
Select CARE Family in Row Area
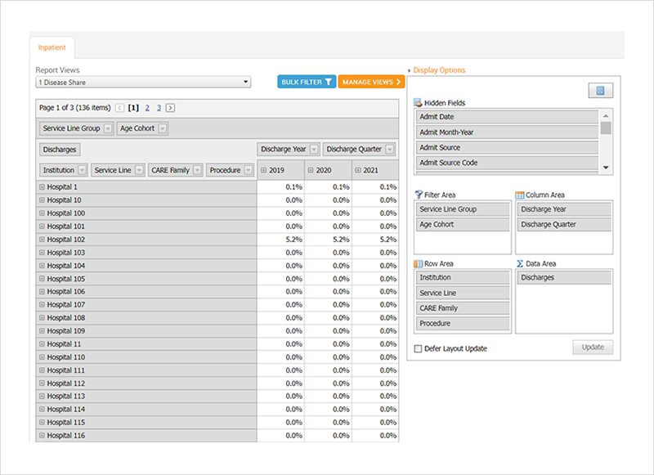point(463,308)
